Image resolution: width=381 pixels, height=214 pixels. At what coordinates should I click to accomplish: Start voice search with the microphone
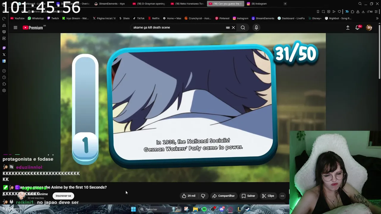[256, 28]
